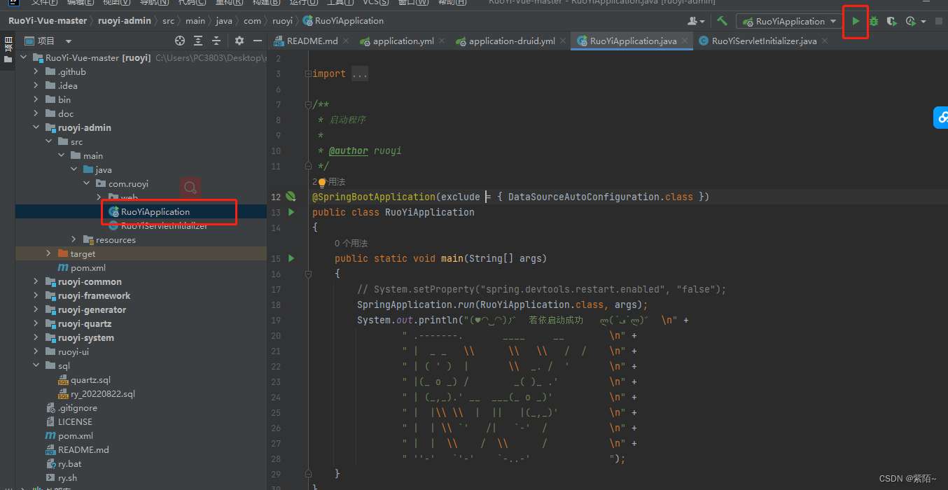948x490 pixels.
Task: Click the SpringApplication.run code line
Action: click(503, 304)
